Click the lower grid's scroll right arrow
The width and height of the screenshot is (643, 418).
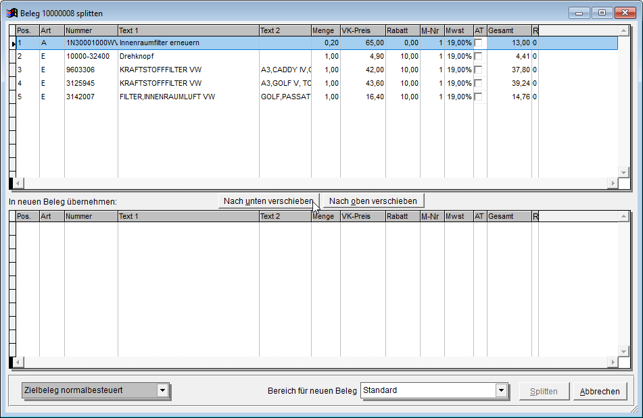pyautogui.click(x=613, y=363)
